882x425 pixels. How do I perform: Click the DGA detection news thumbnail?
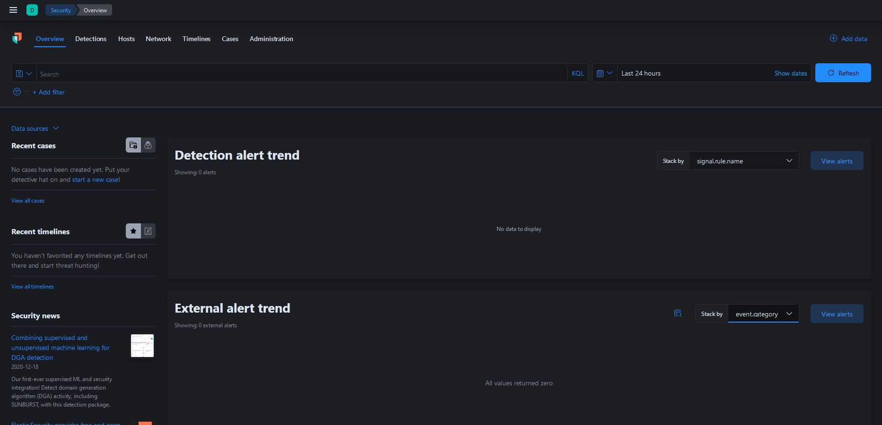142,346
